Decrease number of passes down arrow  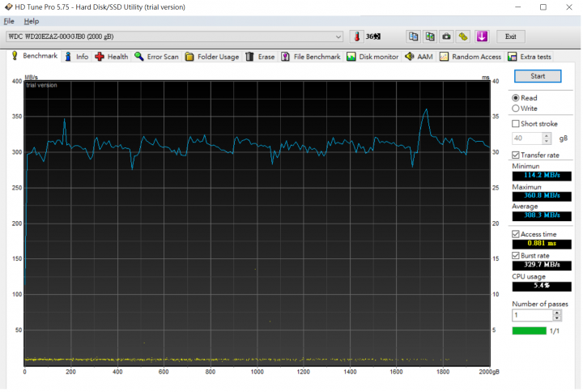(558, 319)
